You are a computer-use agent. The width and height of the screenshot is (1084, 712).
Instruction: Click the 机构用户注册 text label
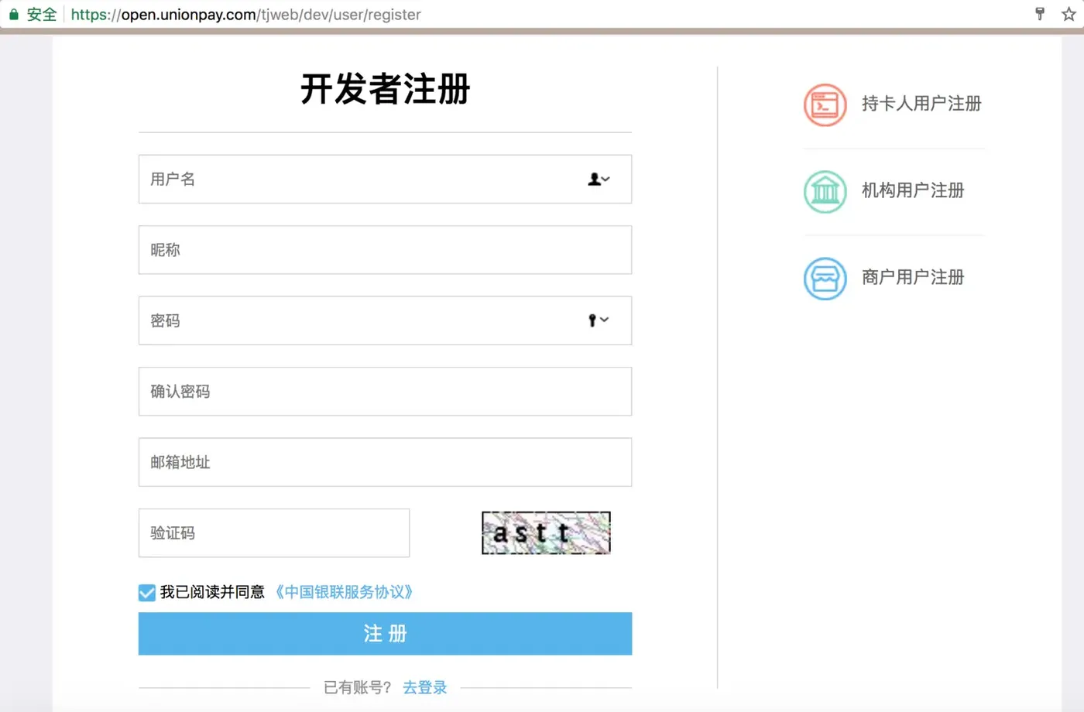click(912, 190)
